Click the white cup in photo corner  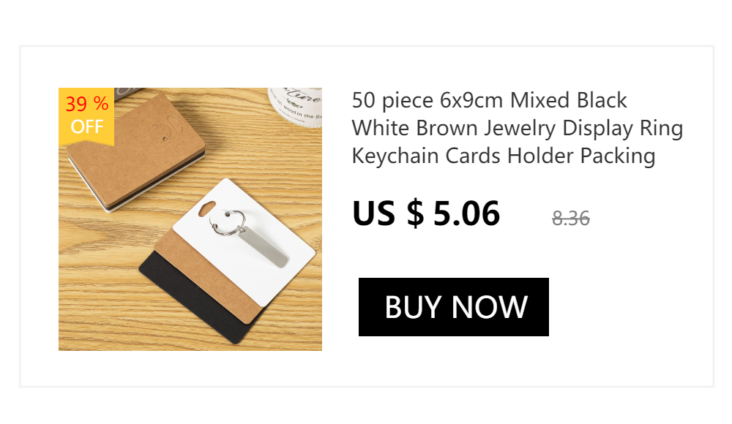(295, 106)
